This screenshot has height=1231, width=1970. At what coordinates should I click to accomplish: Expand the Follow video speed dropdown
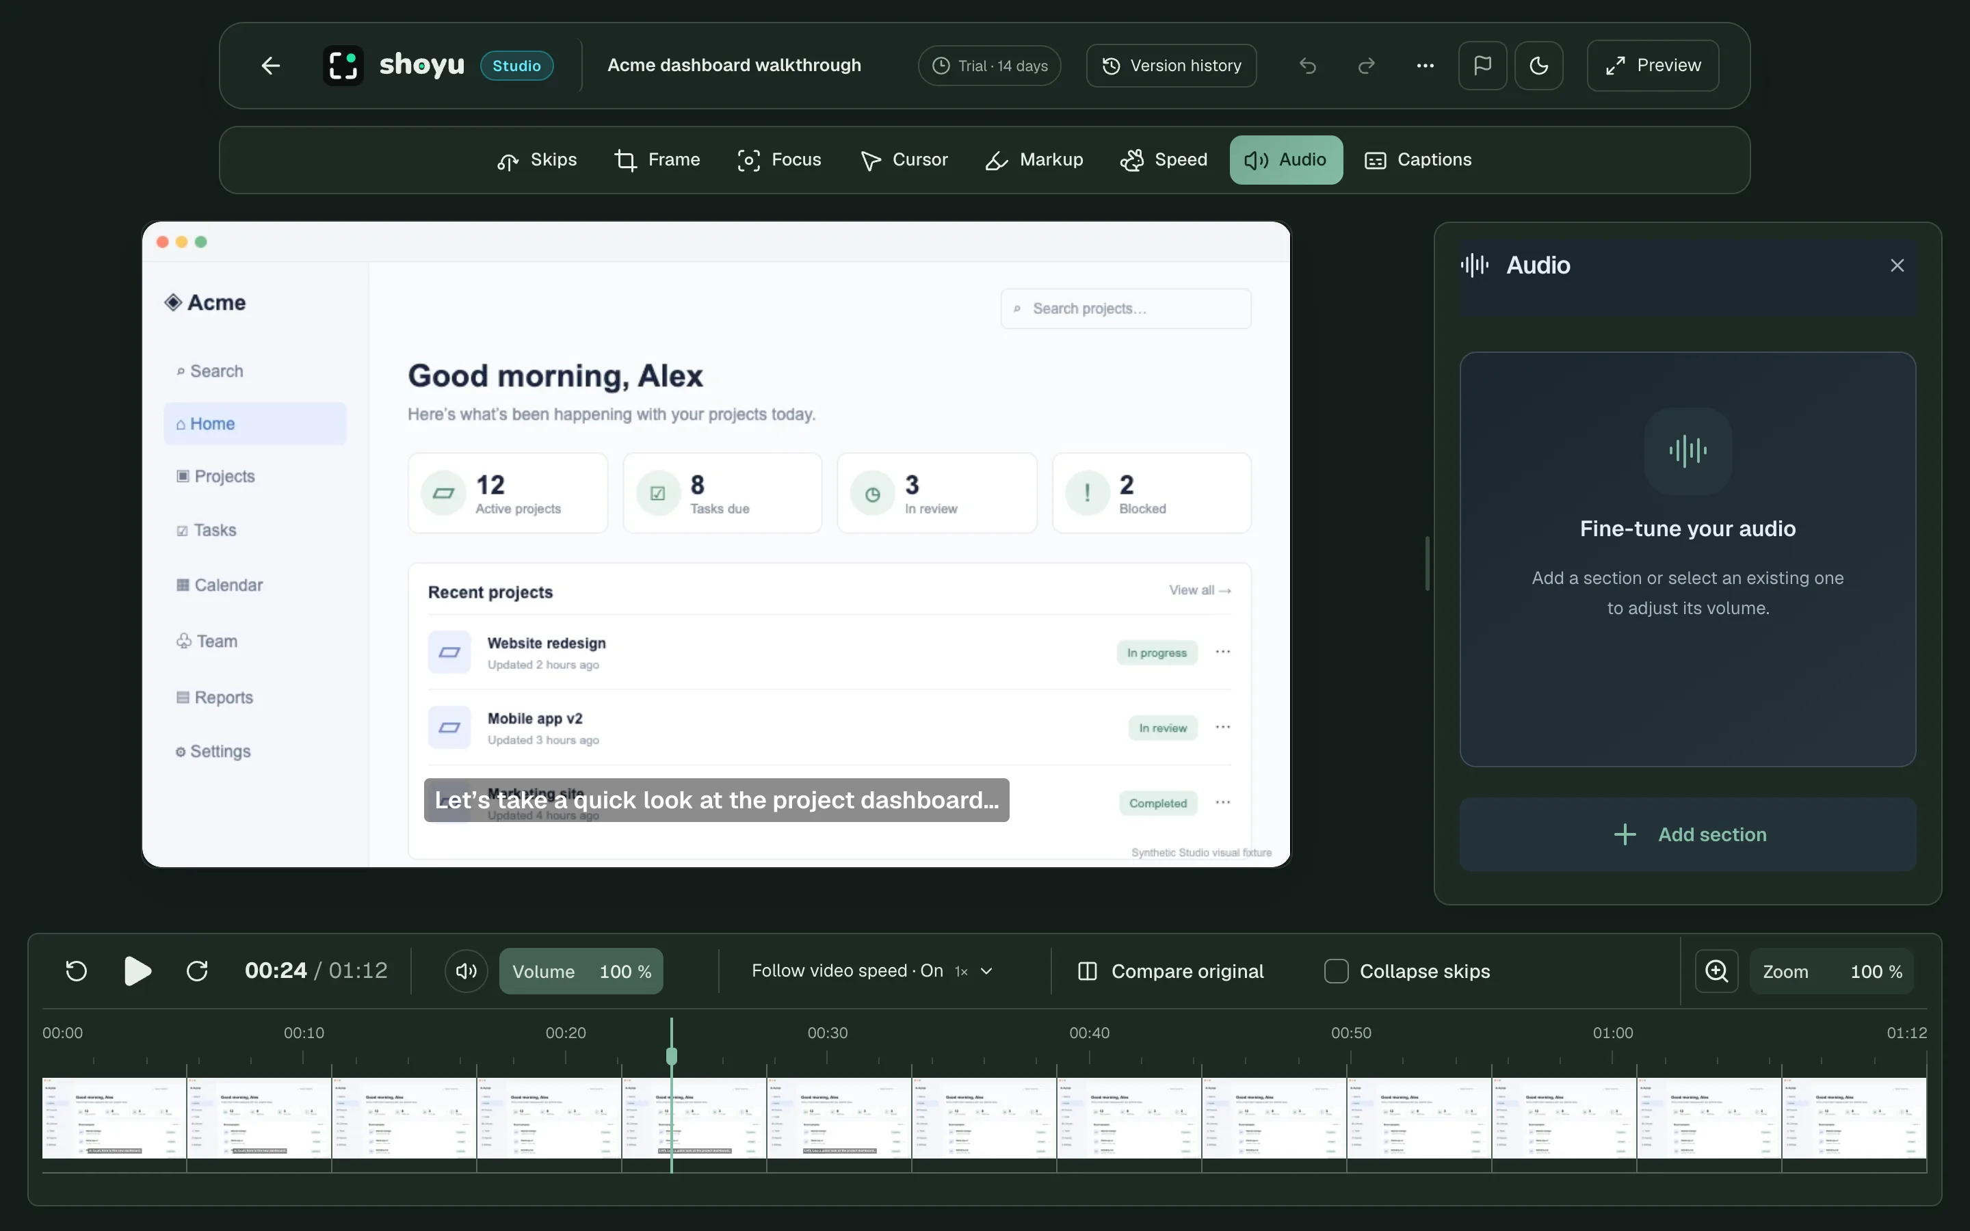tap(872, 970)
